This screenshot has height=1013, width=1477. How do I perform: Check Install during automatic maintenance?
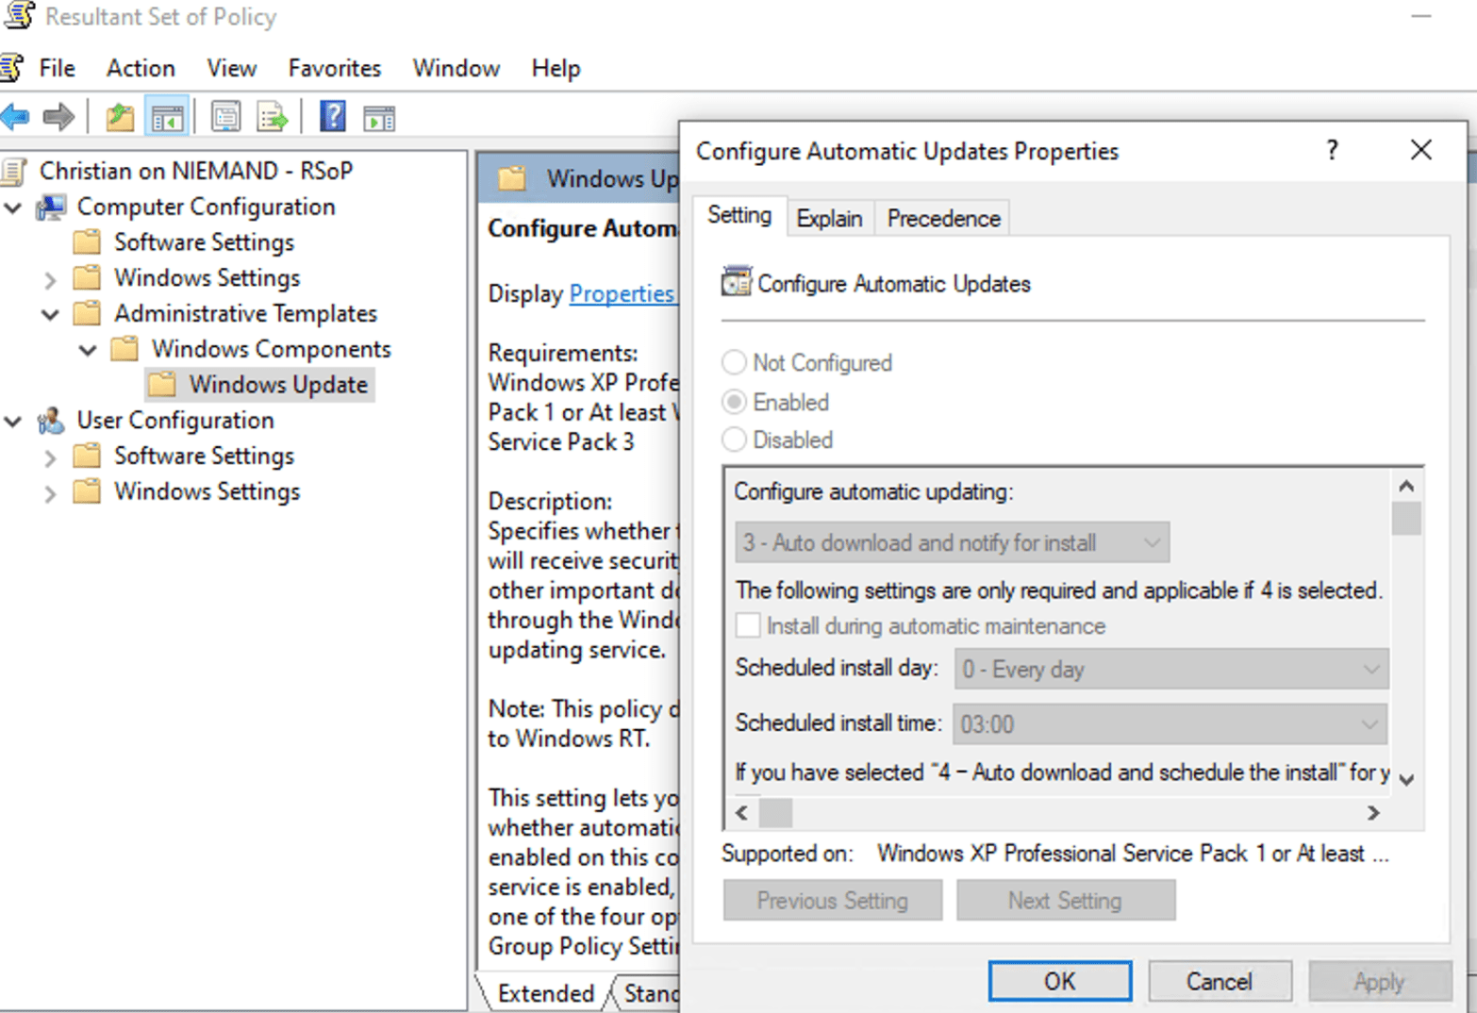(748, 625)
